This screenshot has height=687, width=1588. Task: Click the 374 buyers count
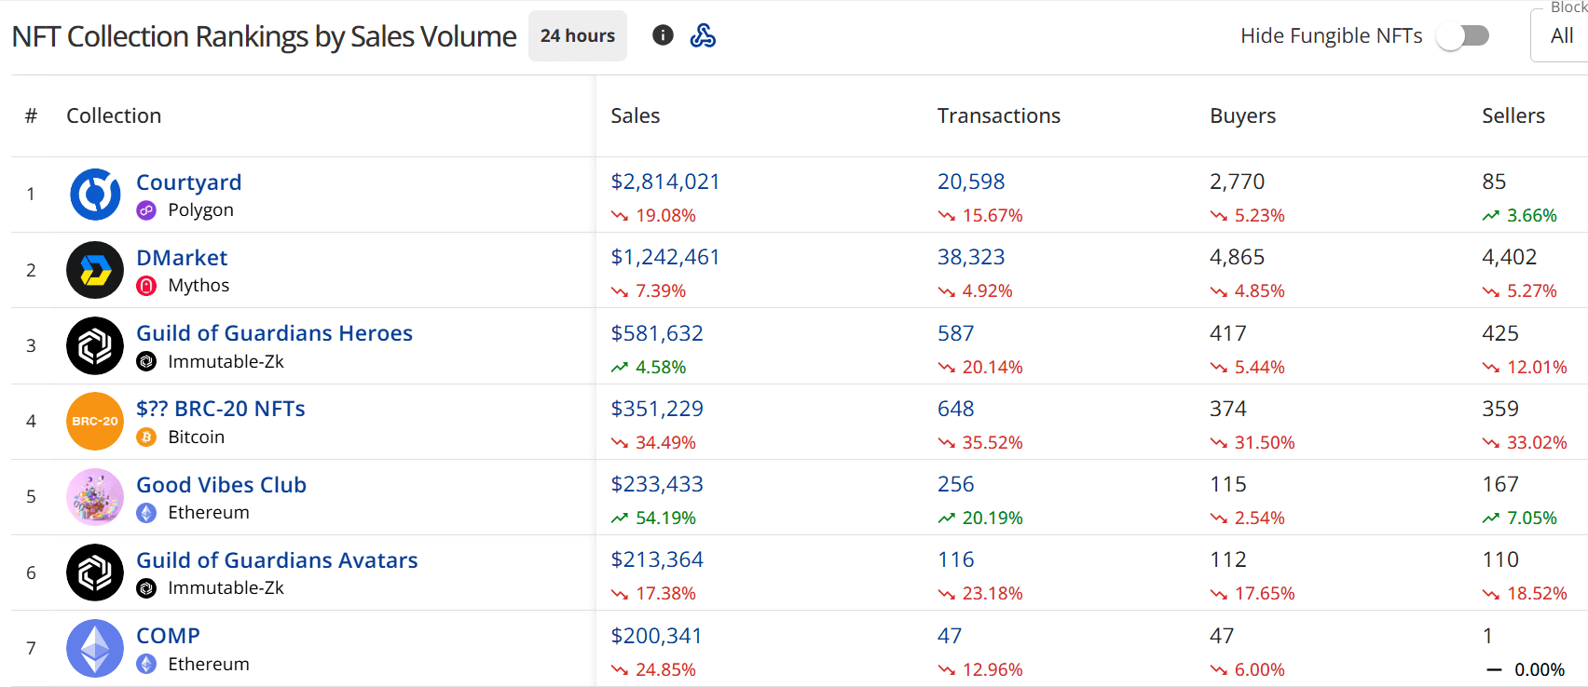(x=1228, y=409)
